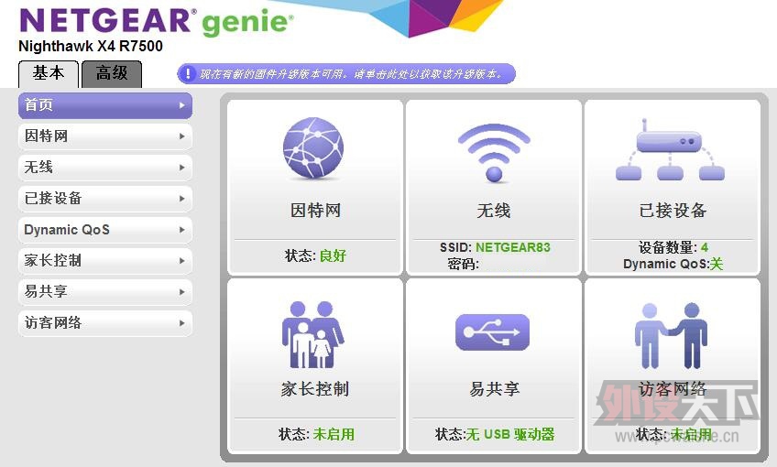Viewport: 777px width, 467px height.
Task: Click the NETGEAR genie logo
Action: pos(156,21)
